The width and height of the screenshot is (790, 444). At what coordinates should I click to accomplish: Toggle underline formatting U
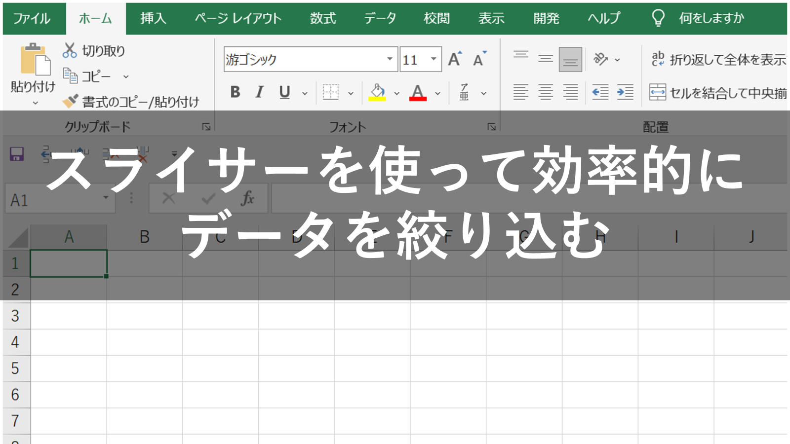point(284,92)
